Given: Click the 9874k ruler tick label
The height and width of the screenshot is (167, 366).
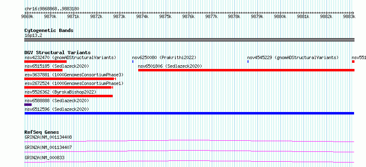Looking at the screenshot, I should (x=142, y=16).
